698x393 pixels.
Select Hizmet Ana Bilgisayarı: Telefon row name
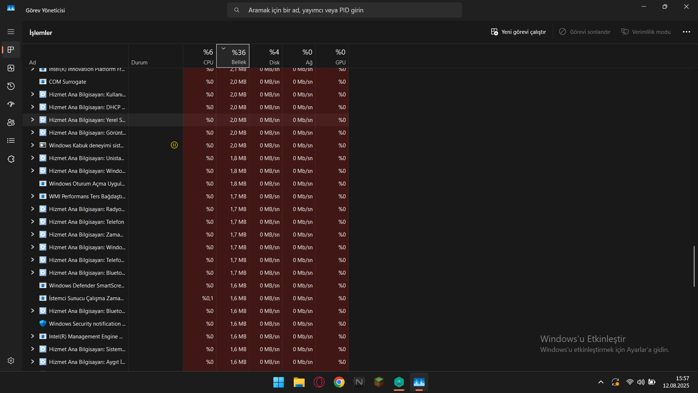(87, 222)
